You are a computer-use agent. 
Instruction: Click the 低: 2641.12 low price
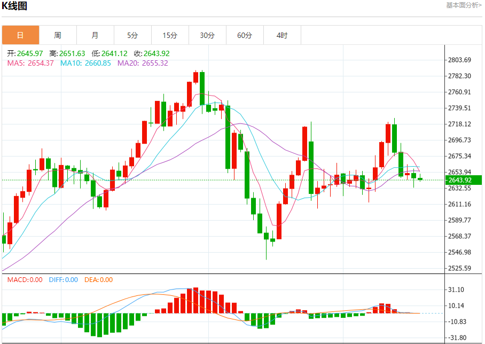point(109,53)
